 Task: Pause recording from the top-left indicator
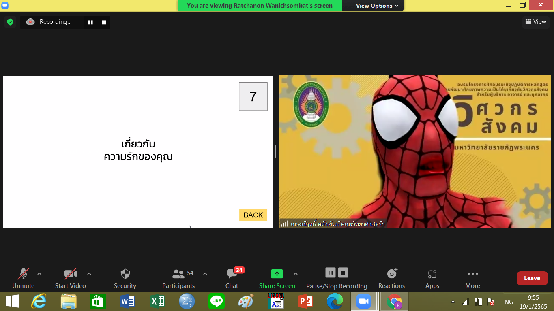(x=90, y=22)
